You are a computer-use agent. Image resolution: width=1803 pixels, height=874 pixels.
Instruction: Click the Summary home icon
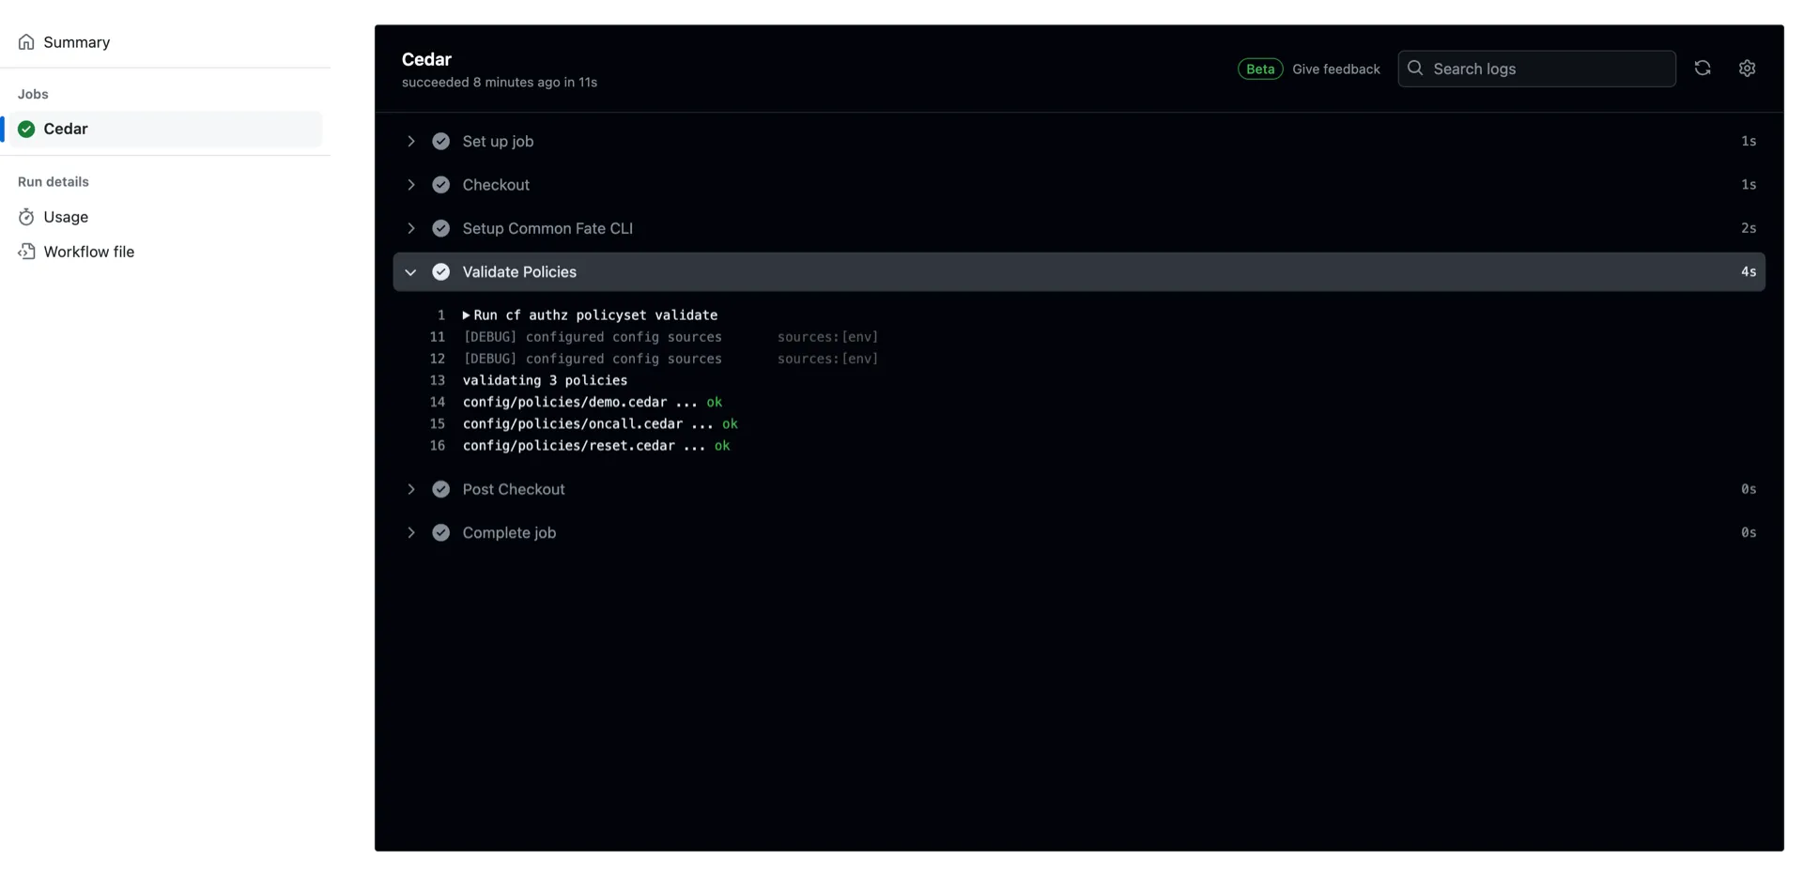[x=26, y=42]
